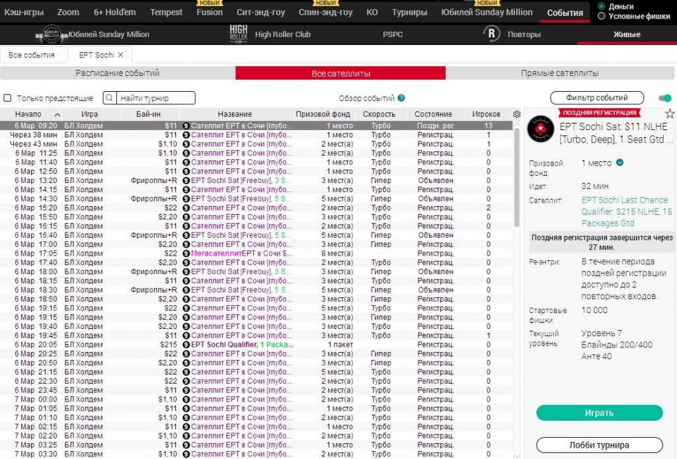Viewport: 677px width, 459px height.
Task: Click the help icon next to Обзор событий
Action: tap(401, 98)
